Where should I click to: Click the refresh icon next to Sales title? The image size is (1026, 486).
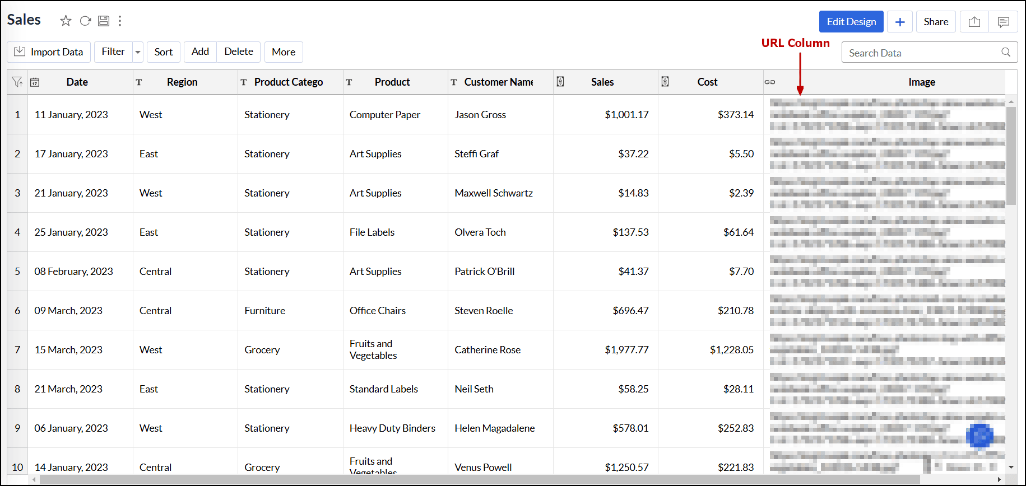coord(85,21)
